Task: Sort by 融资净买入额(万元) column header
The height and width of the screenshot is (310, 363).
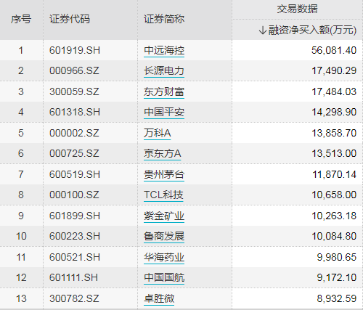Action: click(312, 30)
